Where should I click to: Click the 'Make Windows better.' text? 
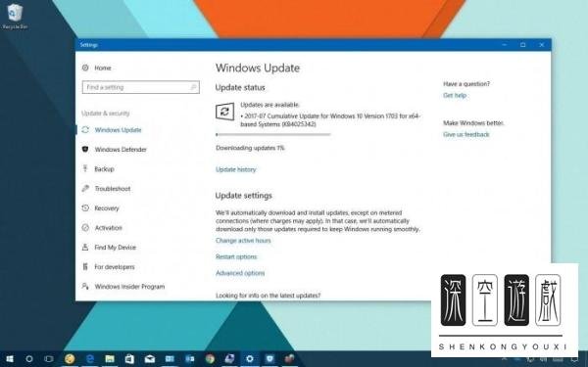coord(473,123)
